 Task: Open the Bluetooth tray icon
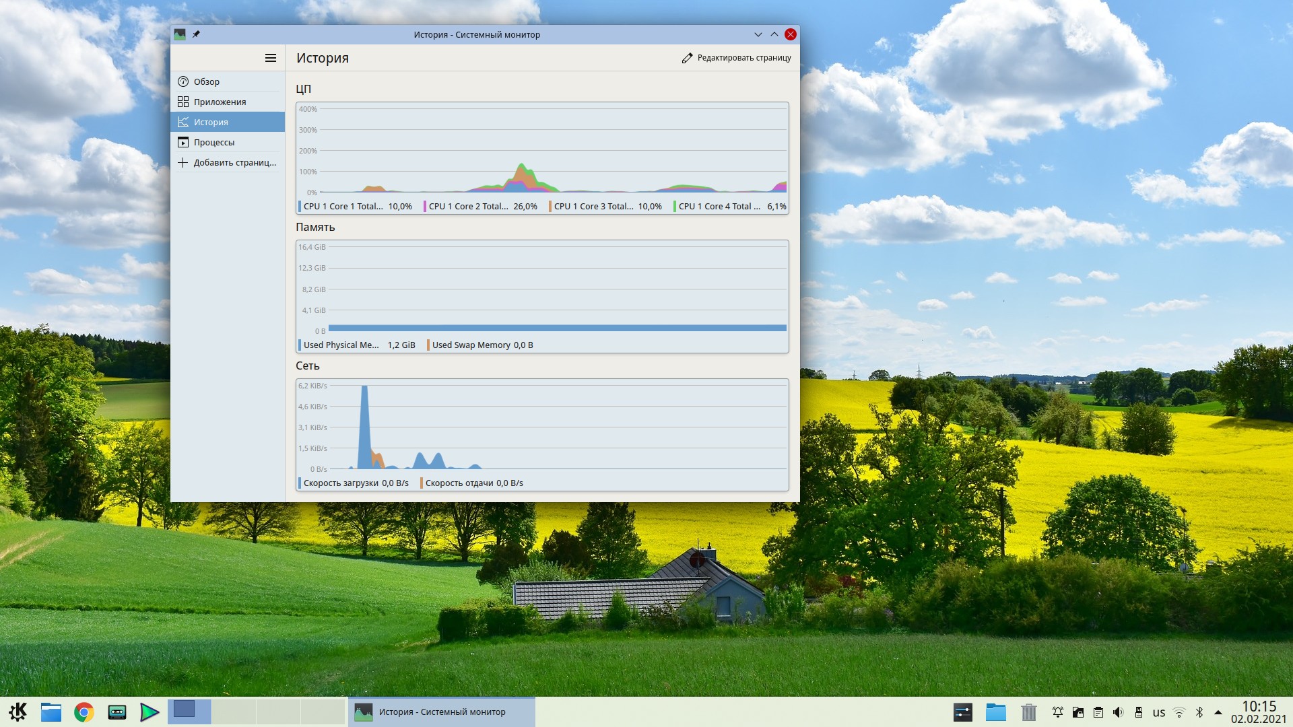pos(1199,712)
